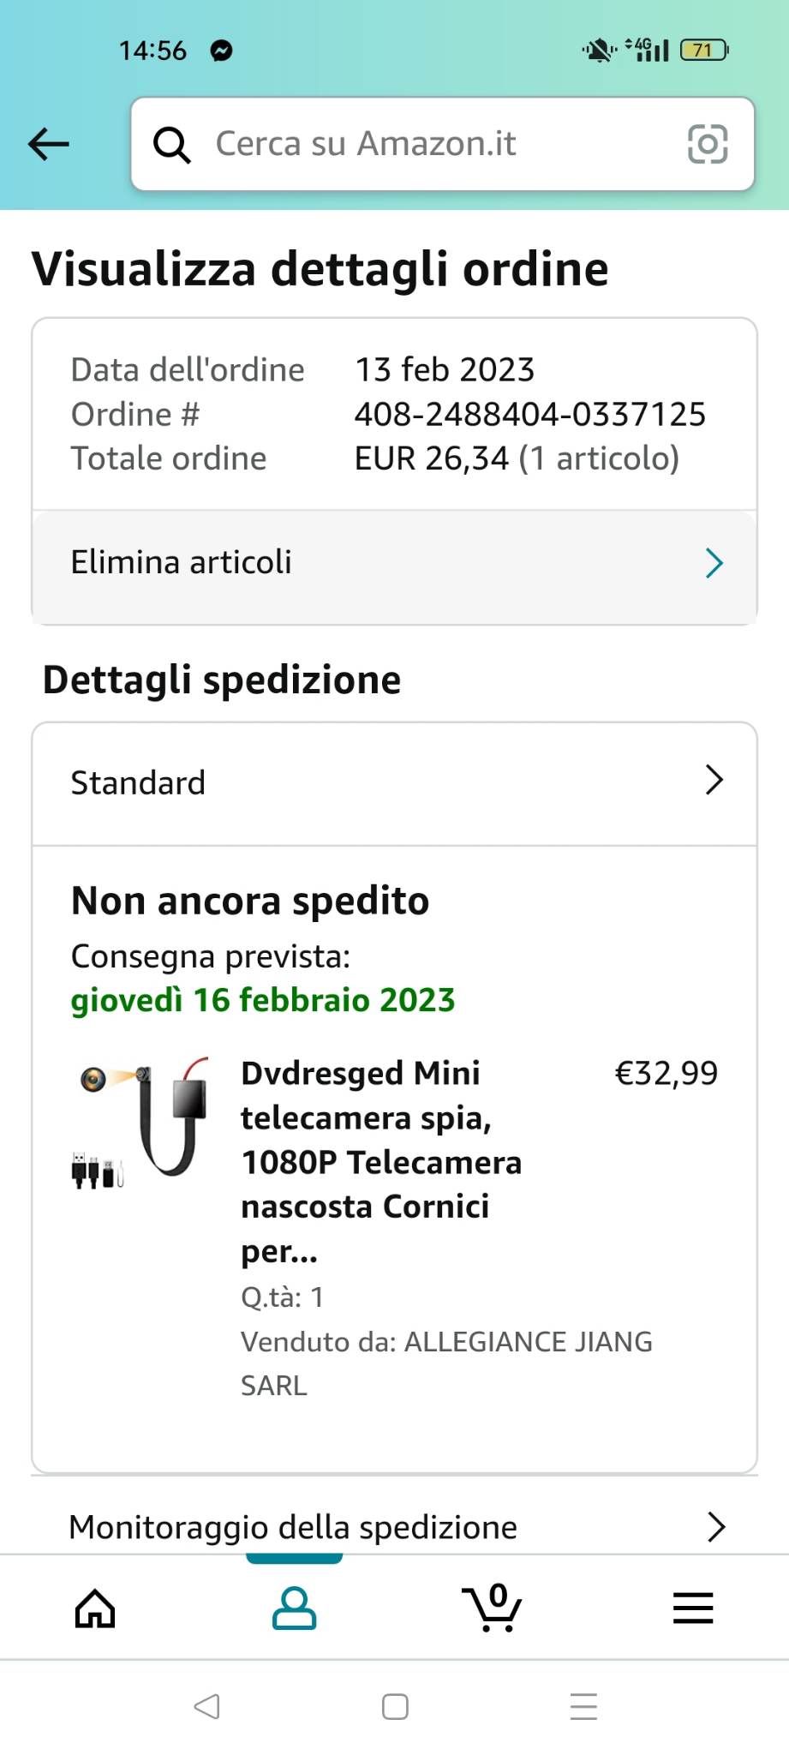
Task: Open the camera scan icon
Action: (x=708, y=144)
